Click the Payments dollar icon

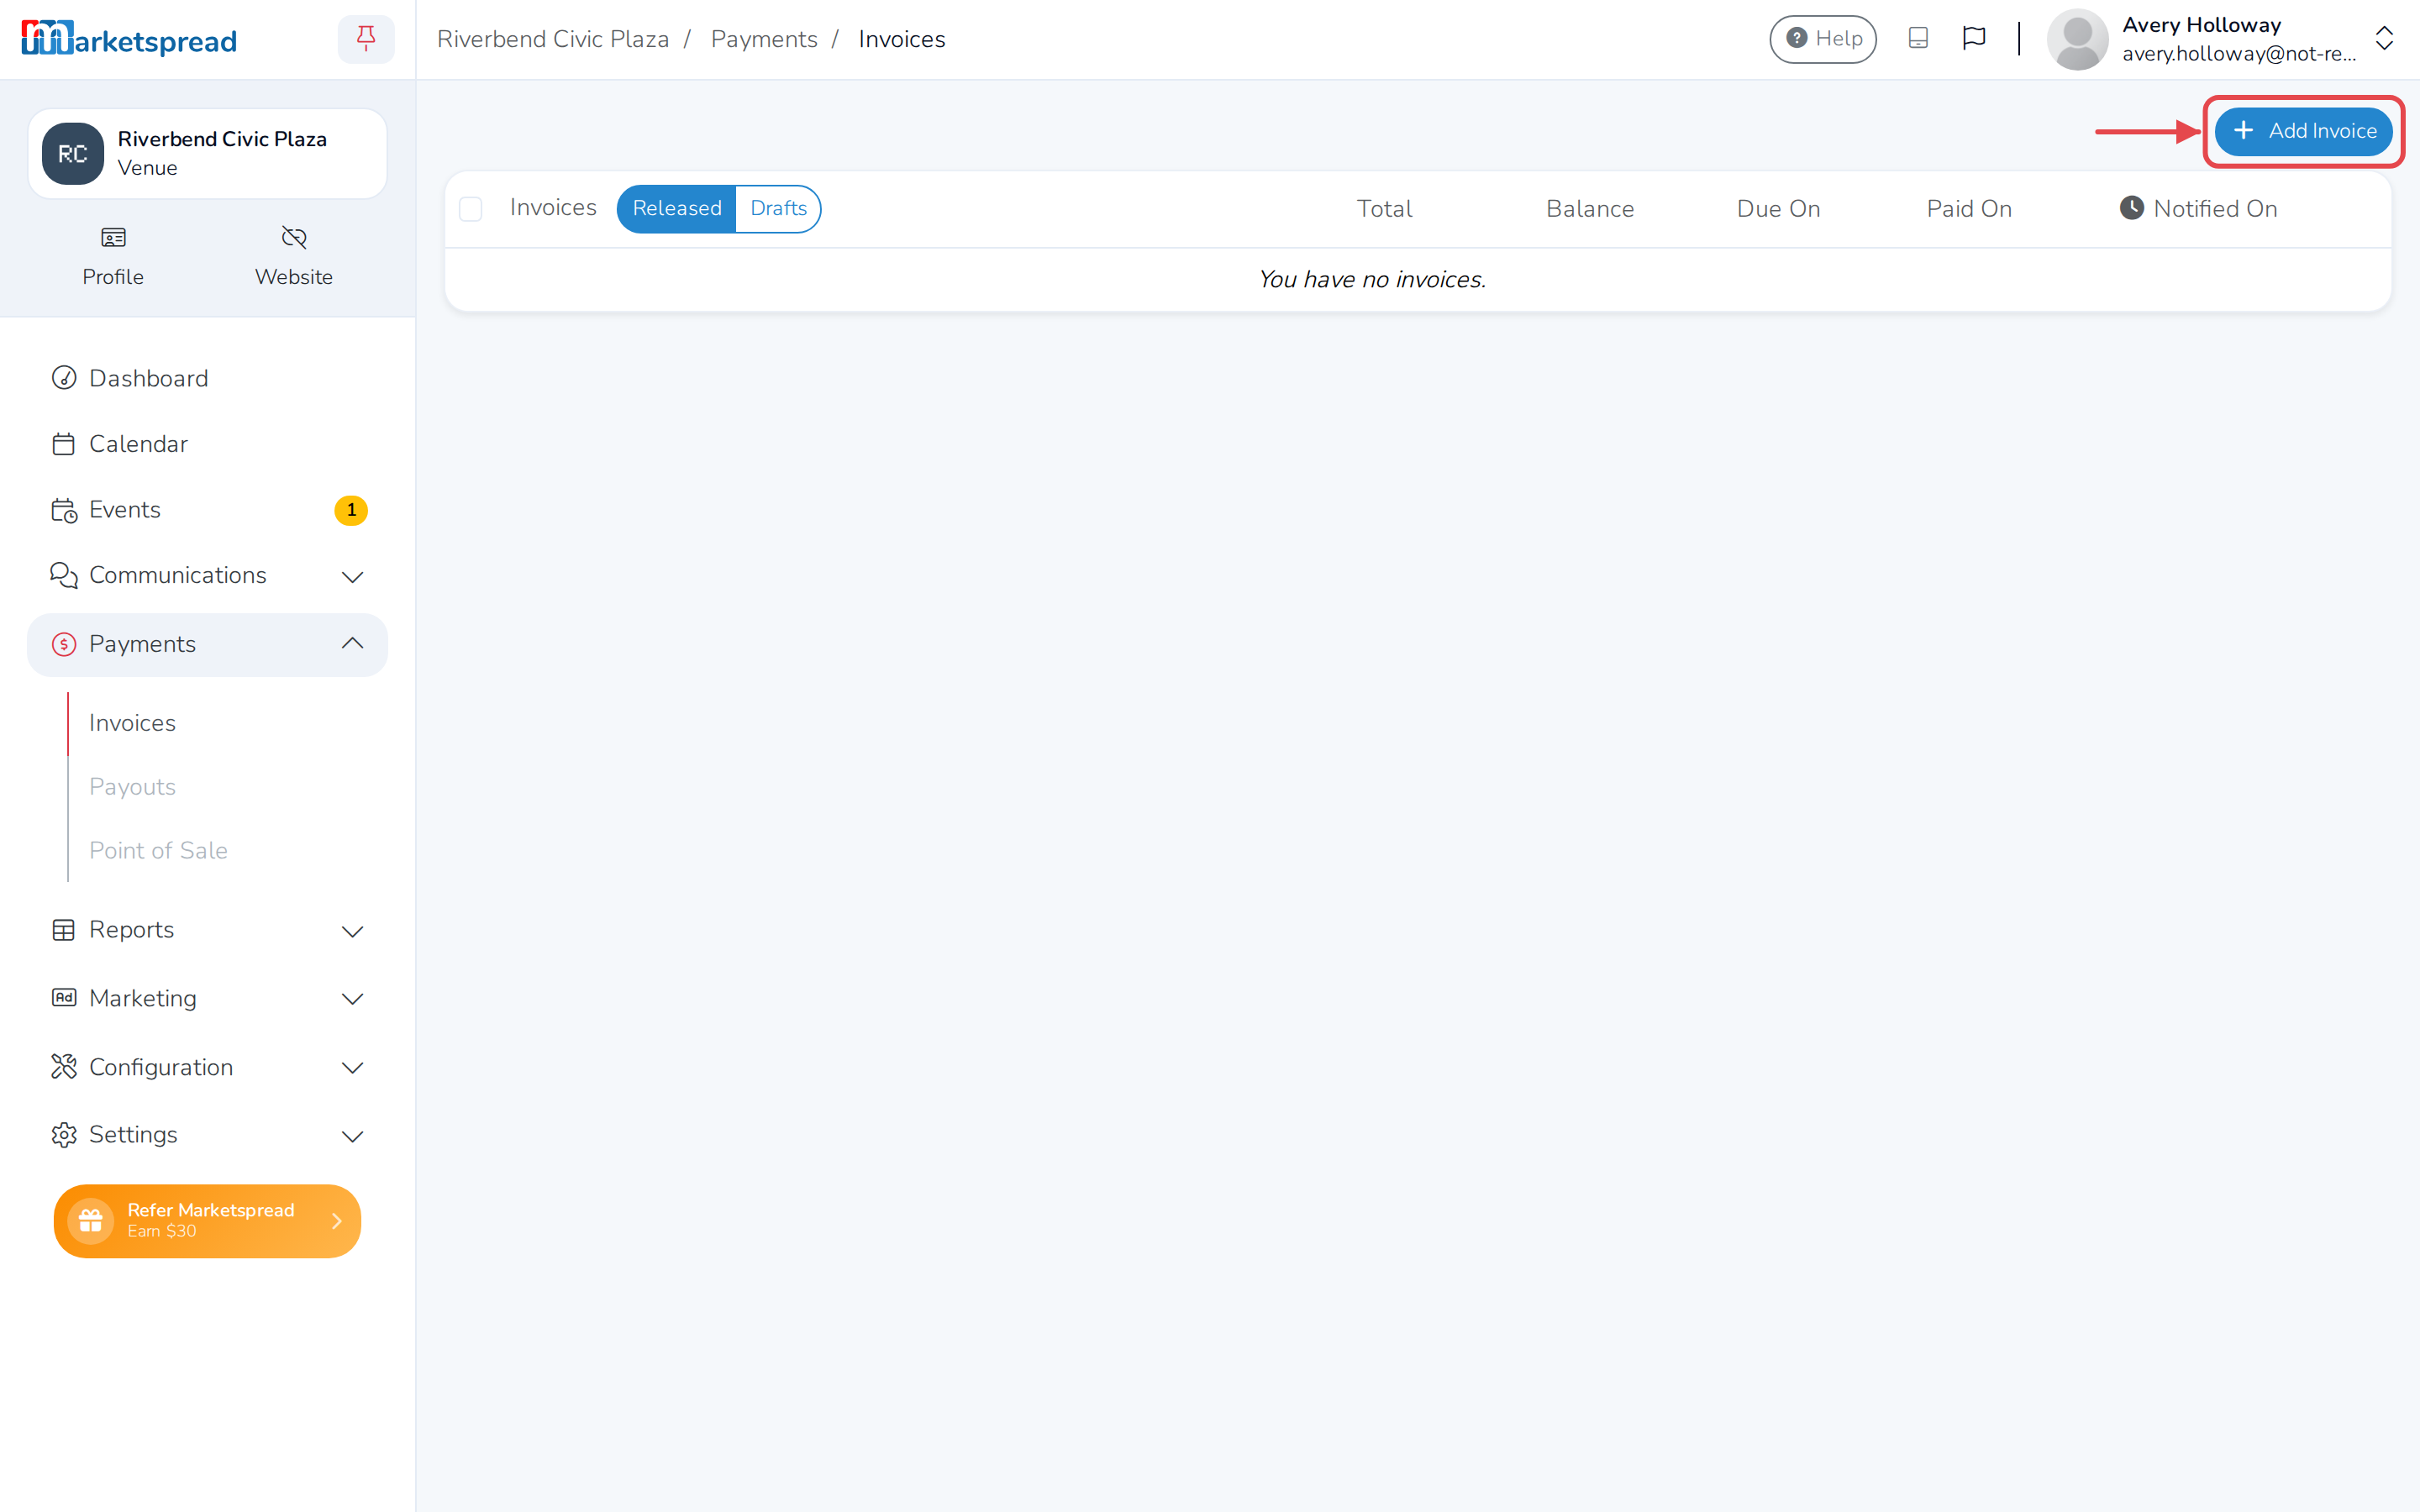pyautogui.click(x=64, y=644)
